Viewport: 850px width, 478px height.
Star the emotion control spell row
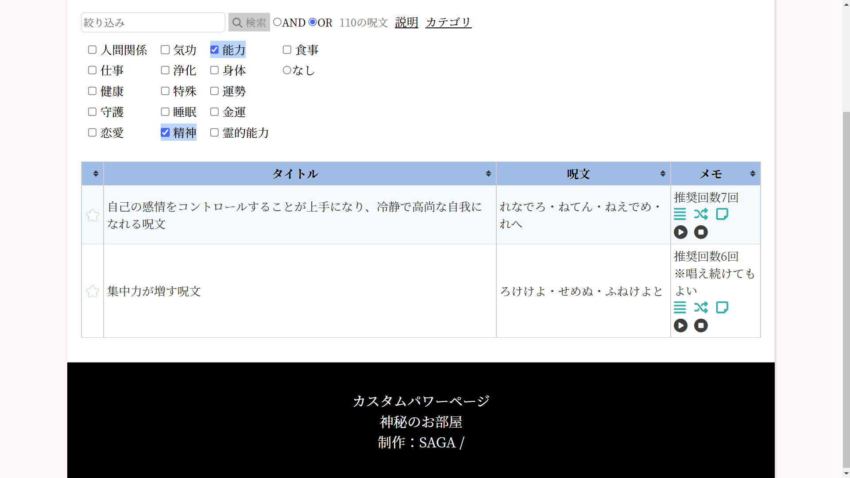[x=93, y=216]
